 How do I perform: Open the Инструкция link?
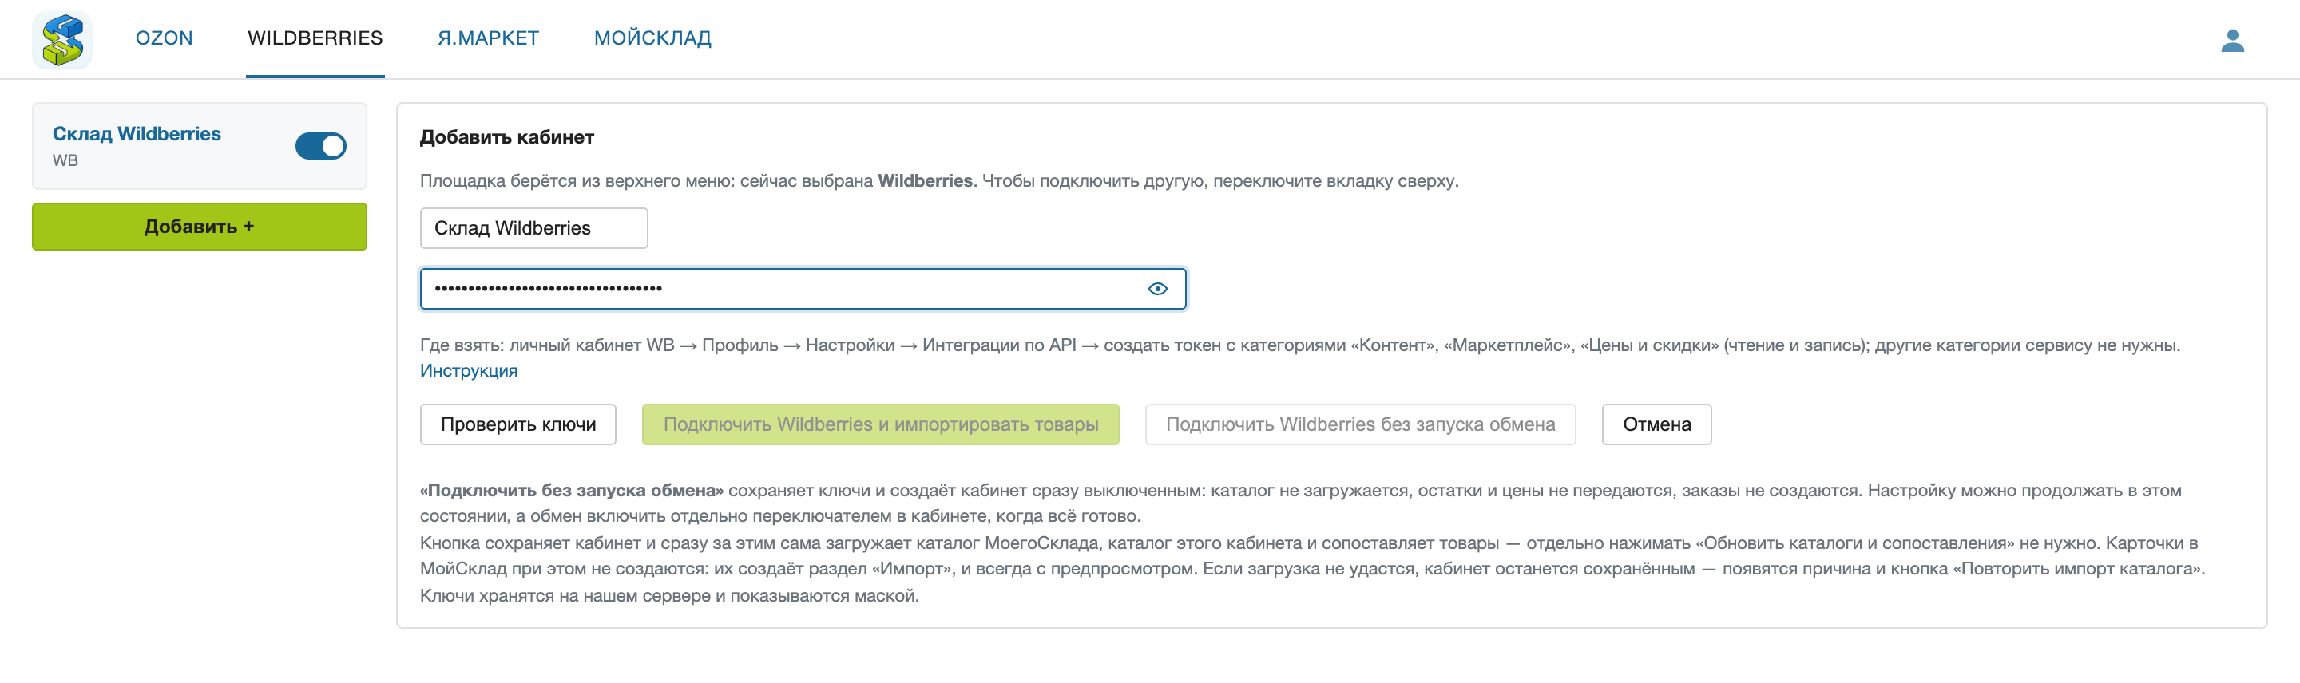[x=469, y=371]
